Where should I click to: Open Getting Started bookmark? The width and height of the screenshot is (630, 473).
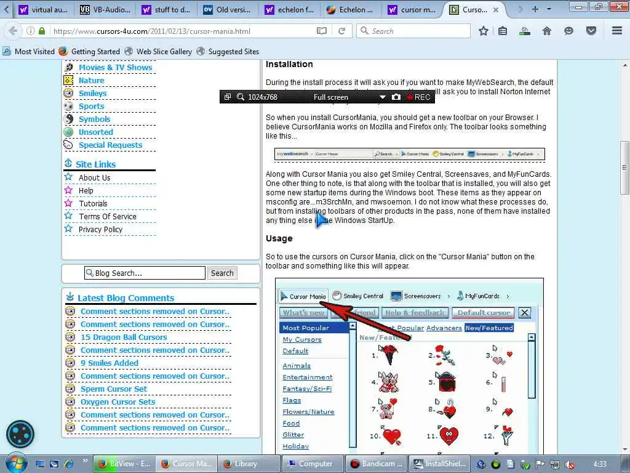pos(89,52)
